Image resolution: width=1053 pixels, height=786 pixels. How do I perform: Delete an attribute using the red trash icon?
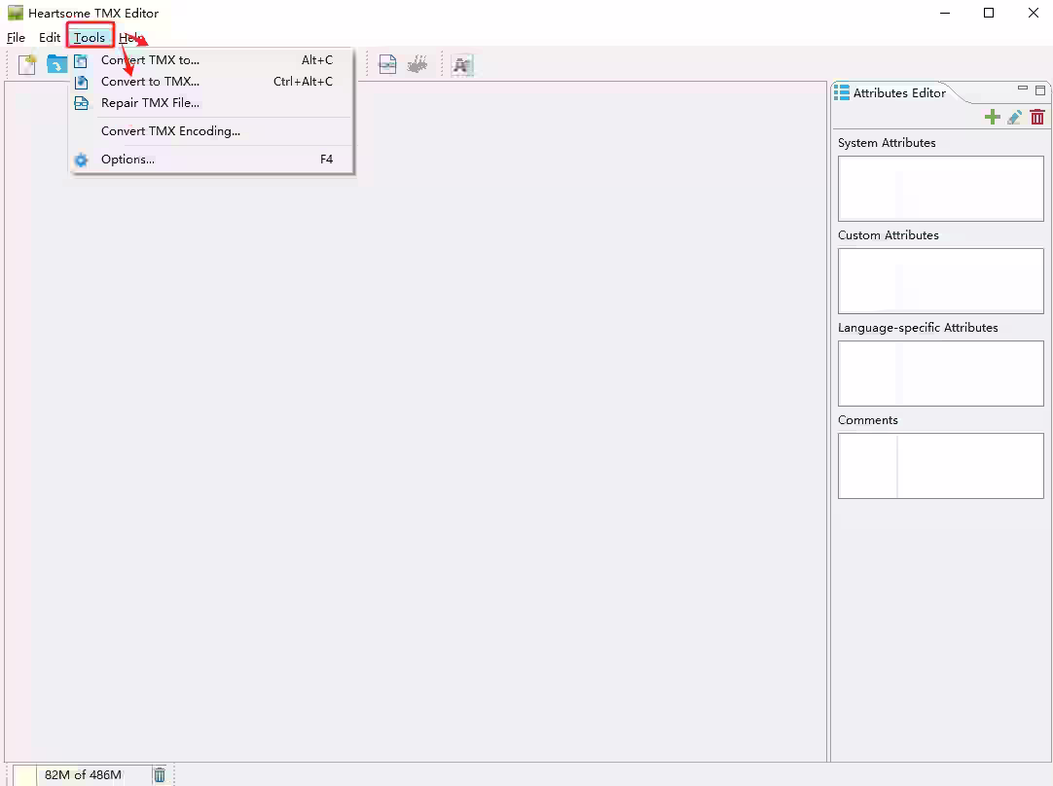[1037, 117]
